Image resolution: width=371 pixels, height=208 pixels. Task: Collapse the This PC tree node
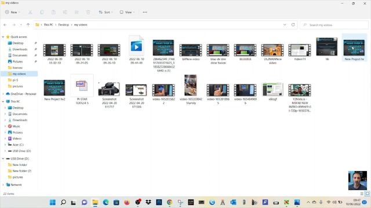click(3, 102)
